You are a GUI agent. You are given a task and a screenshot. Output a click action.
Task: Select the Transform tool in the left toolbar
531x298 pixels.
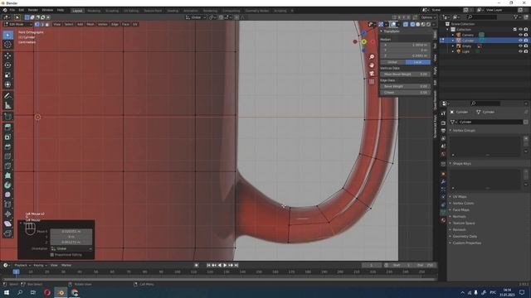7,84
